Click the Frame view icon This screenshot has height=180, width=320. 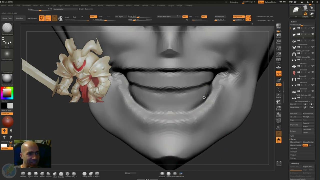tap(278, 95)
